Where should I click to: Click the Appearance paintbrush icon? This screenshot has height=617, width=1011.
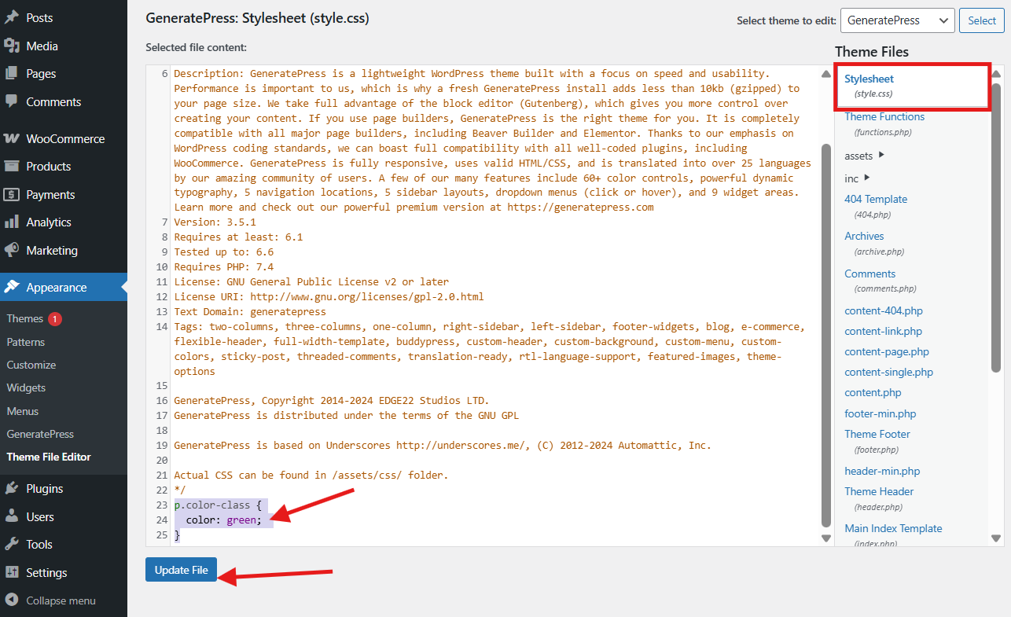click(x=12, y=287)
